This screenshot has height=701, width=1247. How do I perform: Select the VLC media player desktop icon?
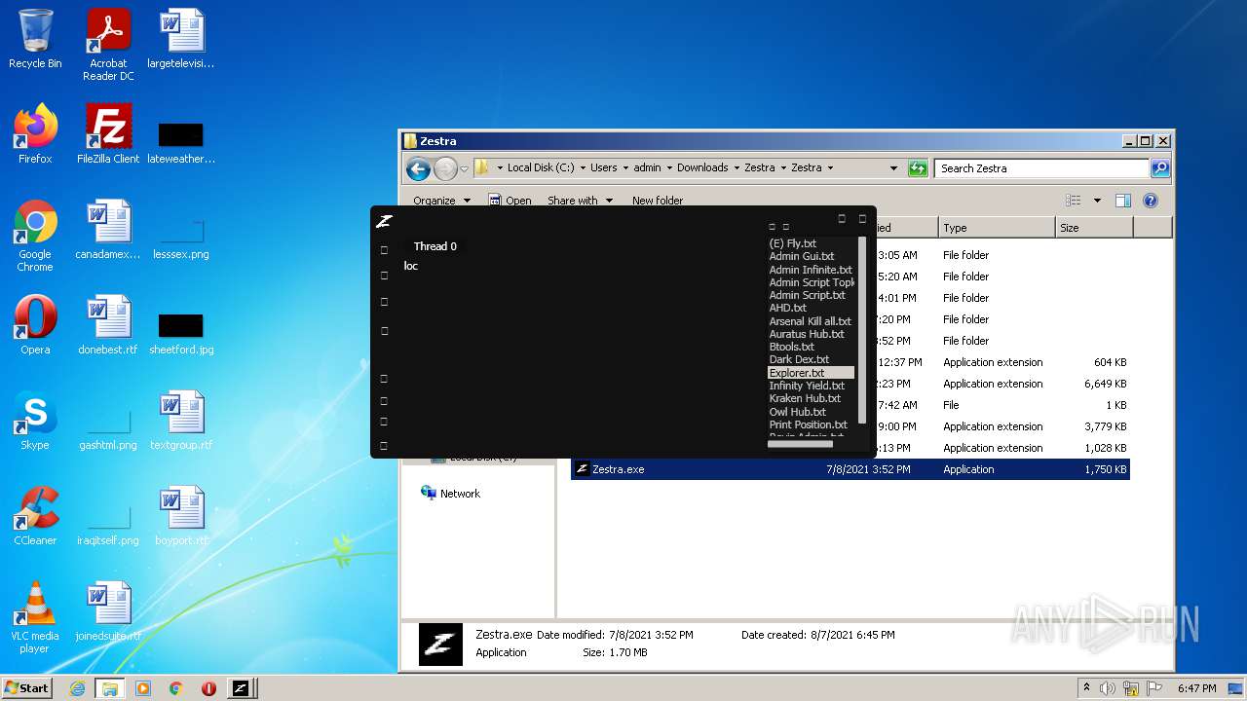pyautogui.click(x=35, y=617)
